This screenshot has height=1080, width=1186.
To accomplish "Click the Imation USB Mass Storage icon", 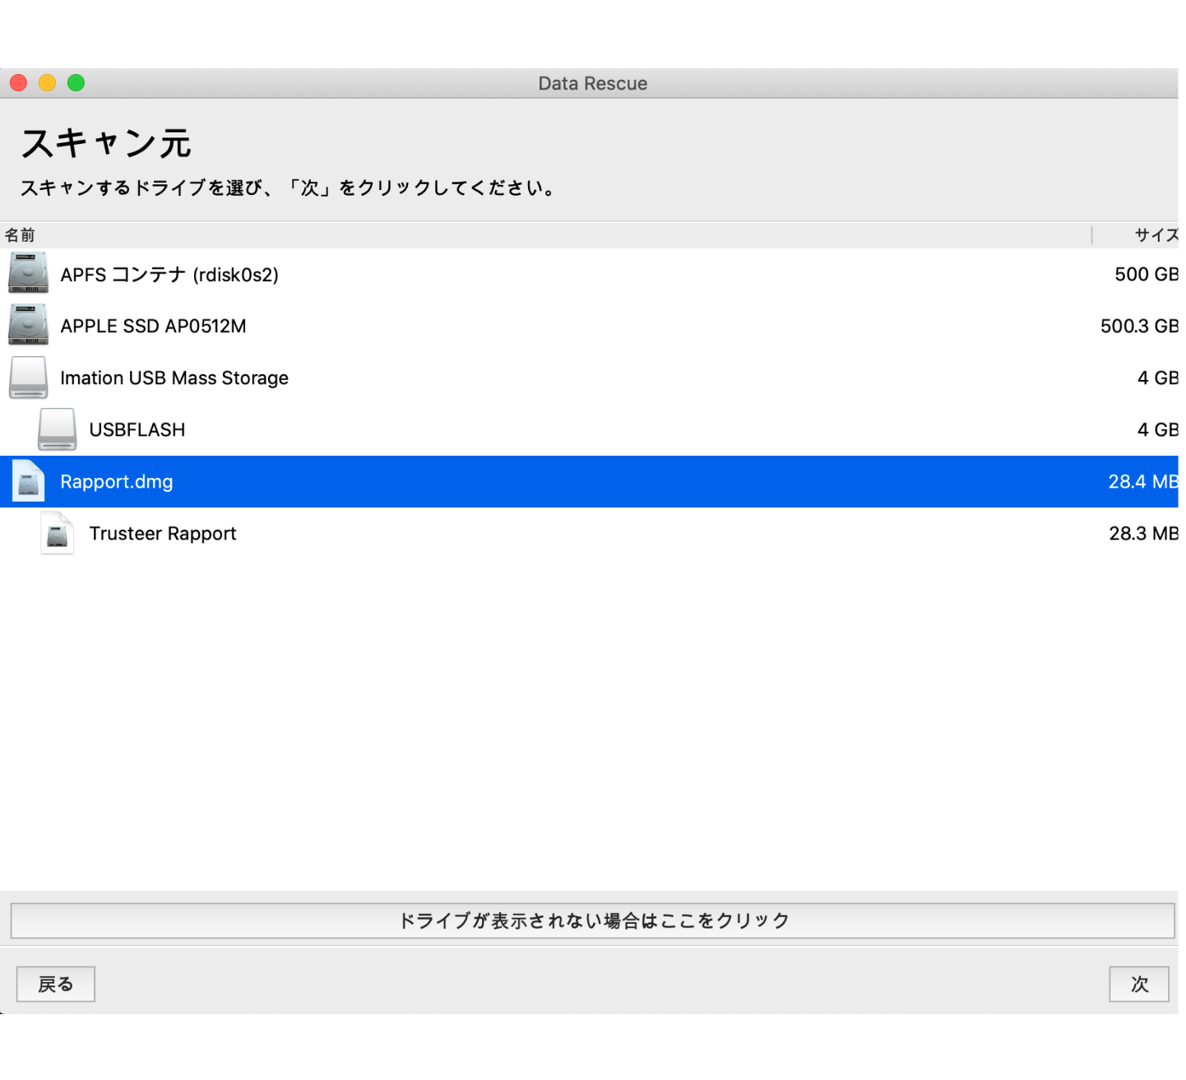I will click(28, 378).
